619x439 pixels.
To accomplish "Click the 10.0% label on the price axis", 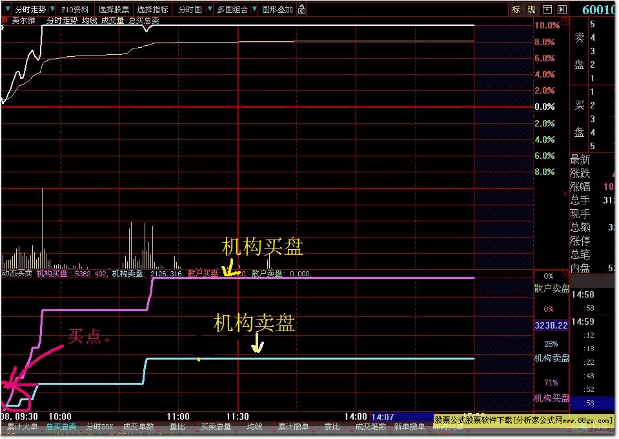I will point(547,25).
